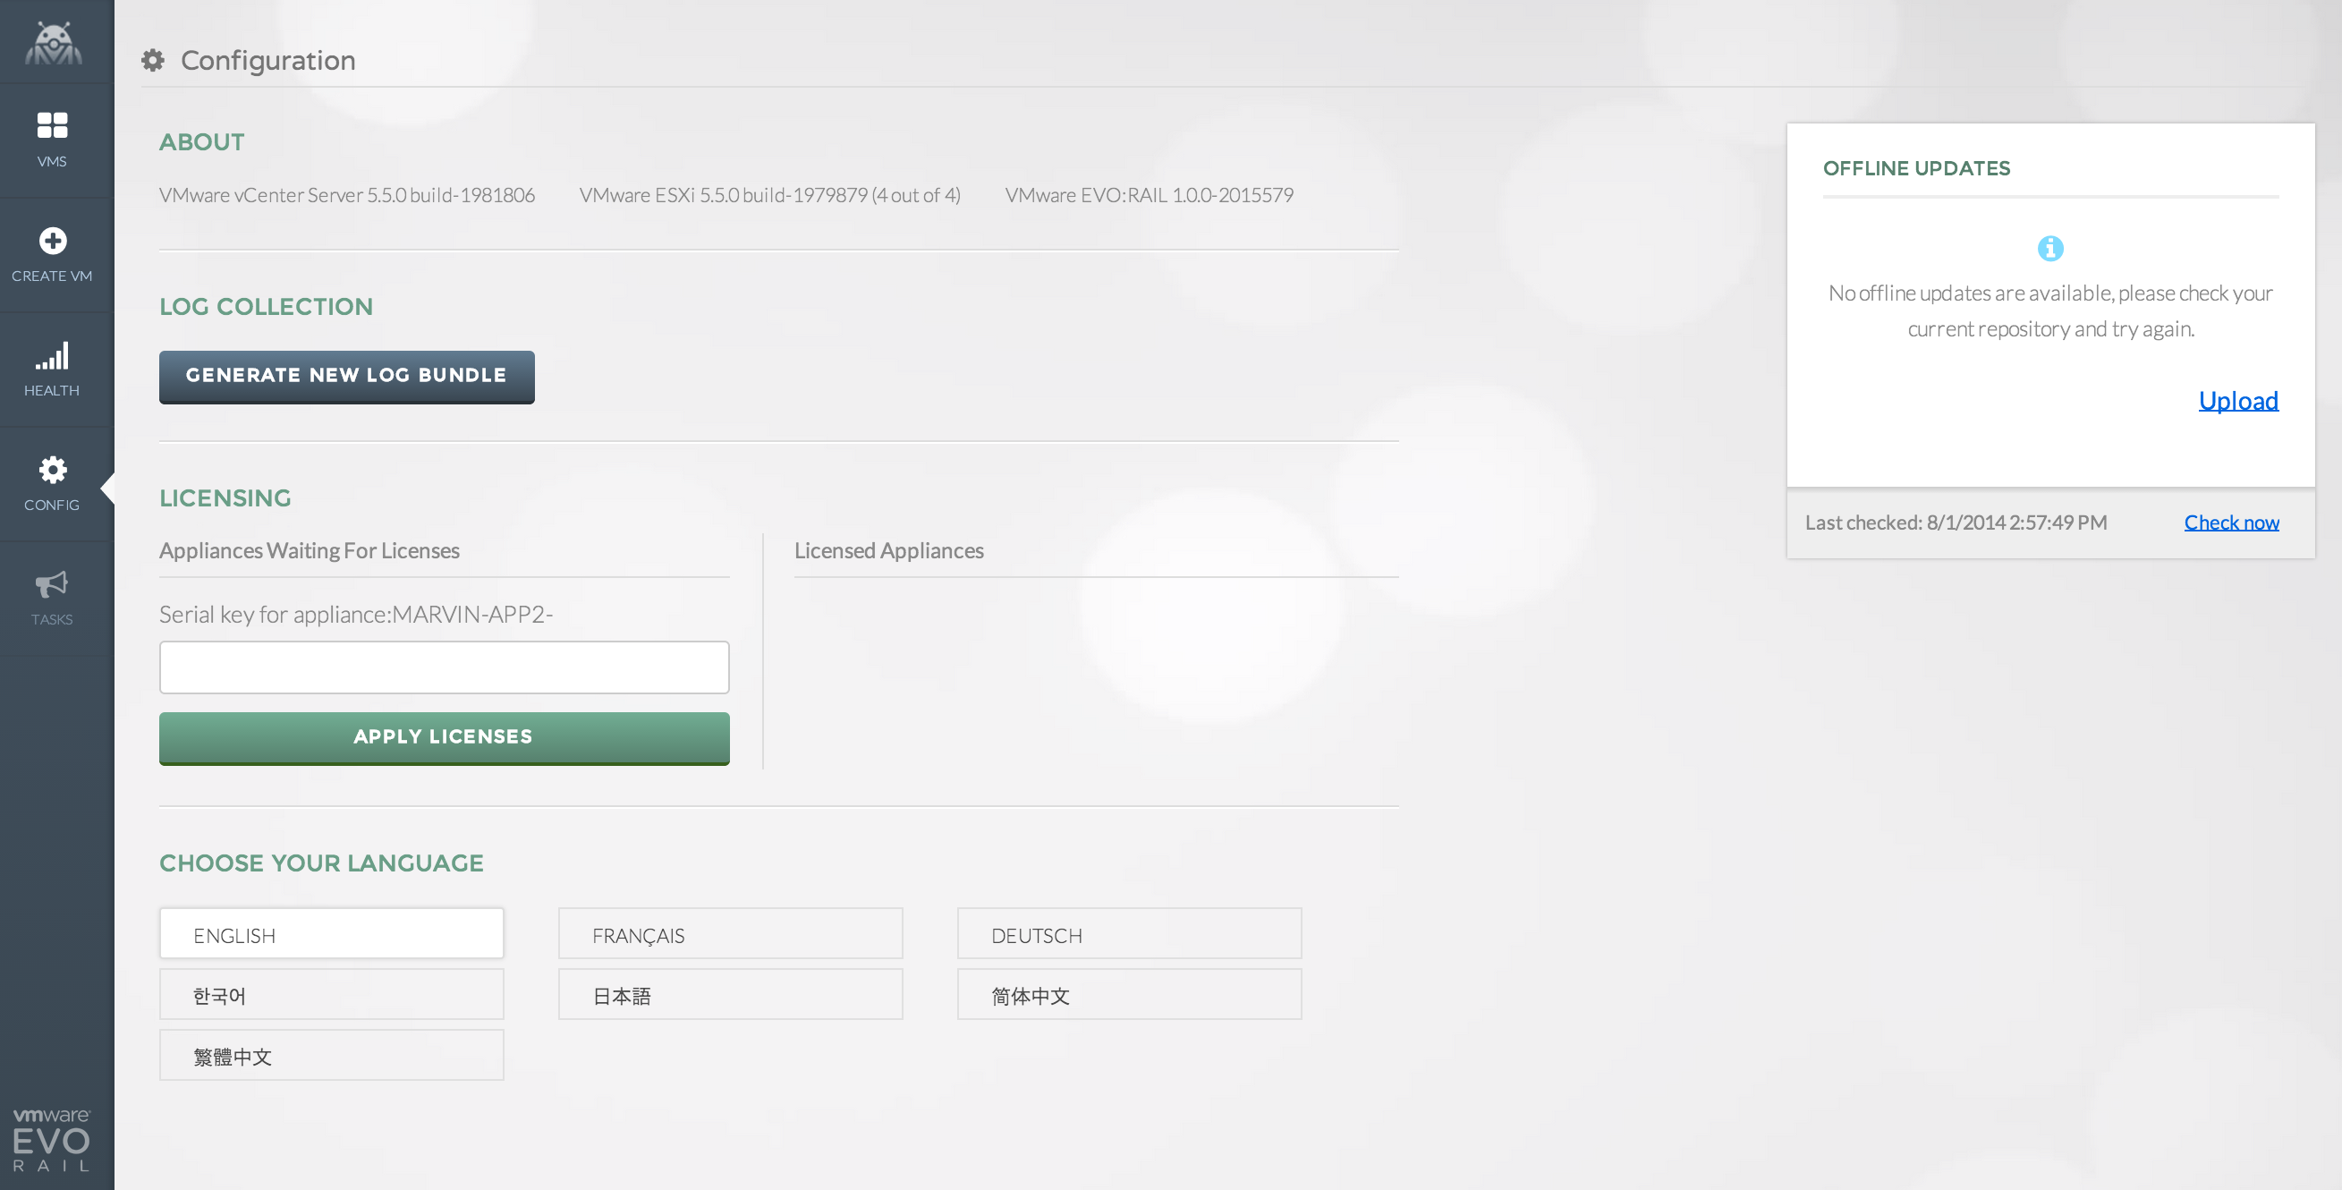Open the Tasks megaphone icon
This screenshot has width=2342, height=1190.
52,584
